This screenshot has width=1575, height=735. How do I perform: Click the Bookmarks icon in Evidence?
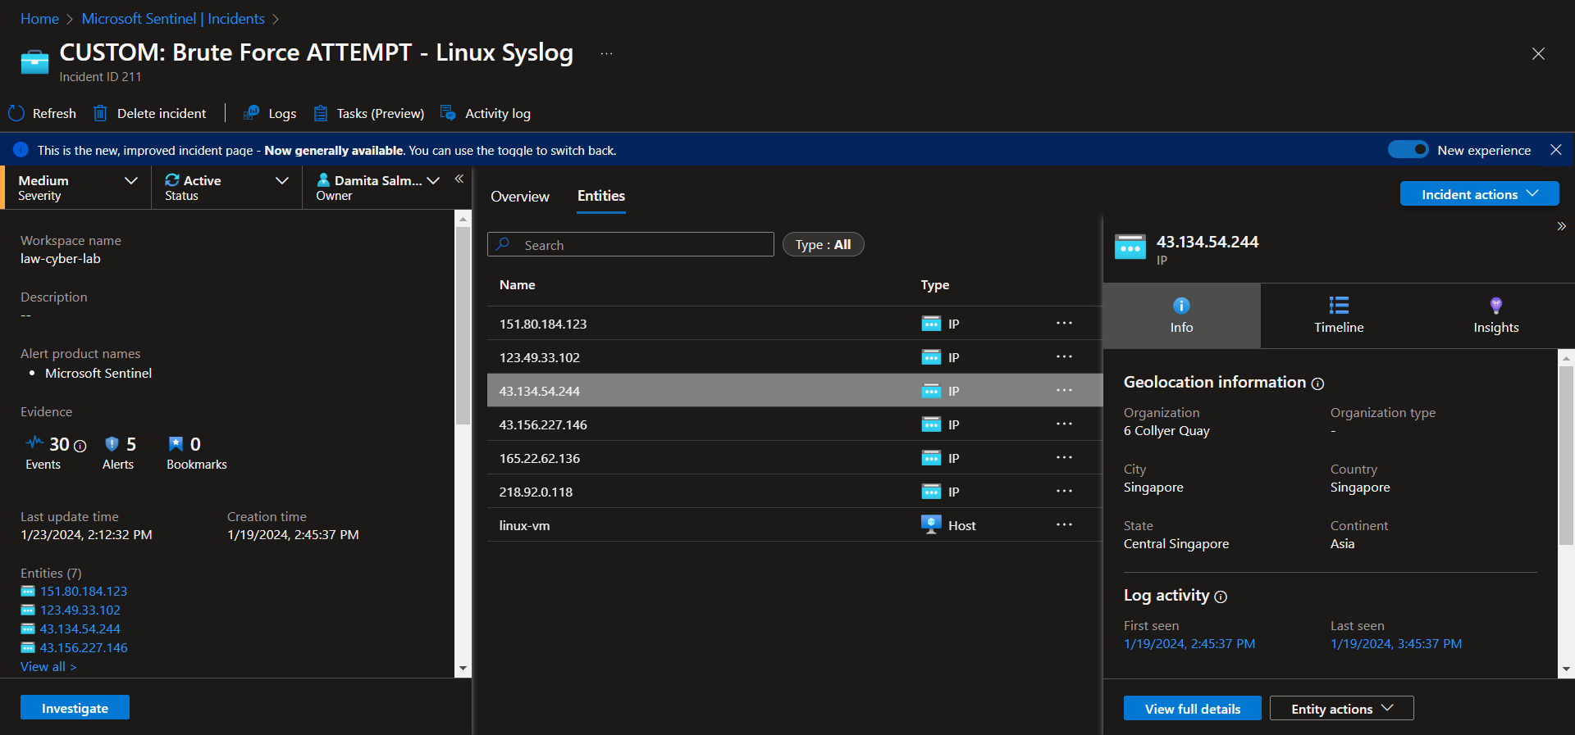(x=176, y=444)
